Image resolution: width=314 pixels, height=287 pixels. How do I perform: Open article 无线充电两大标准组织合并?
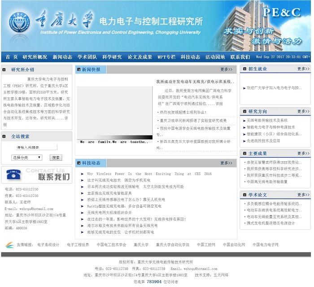[x=109, y=213]
